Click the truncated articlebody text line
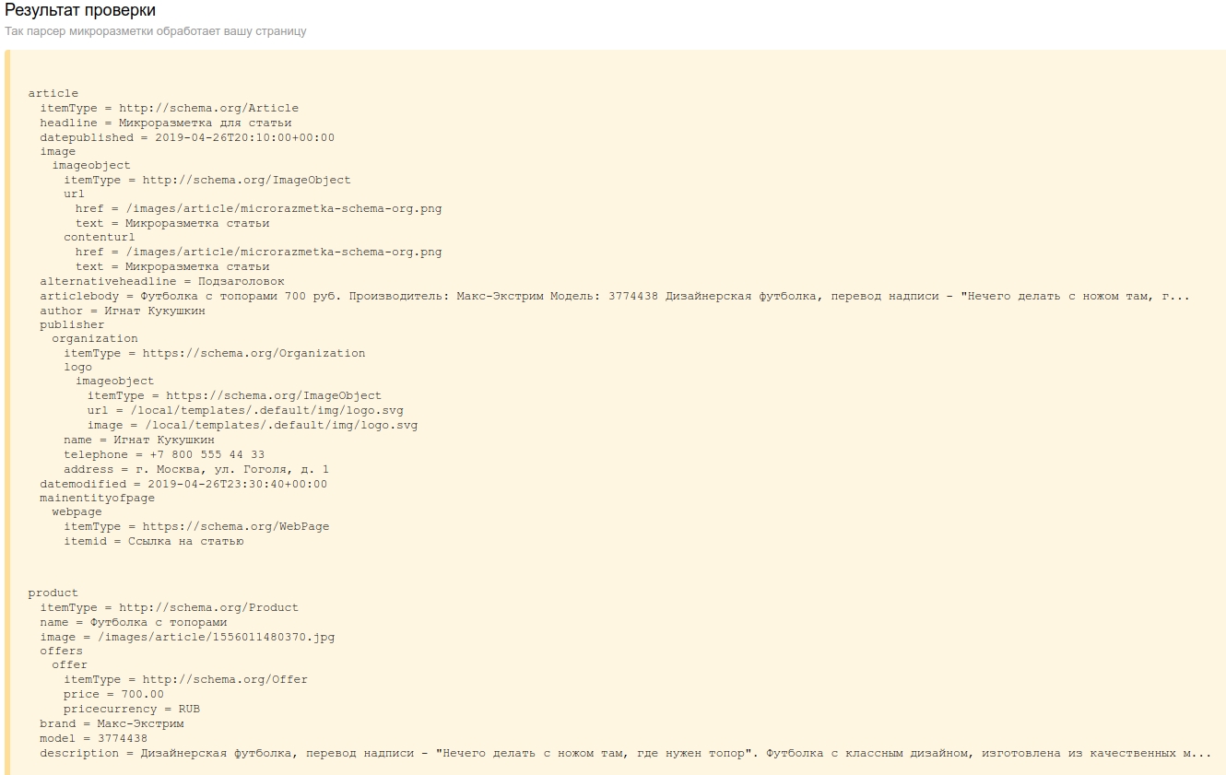Screen dimensions: 1226x775 614,296
